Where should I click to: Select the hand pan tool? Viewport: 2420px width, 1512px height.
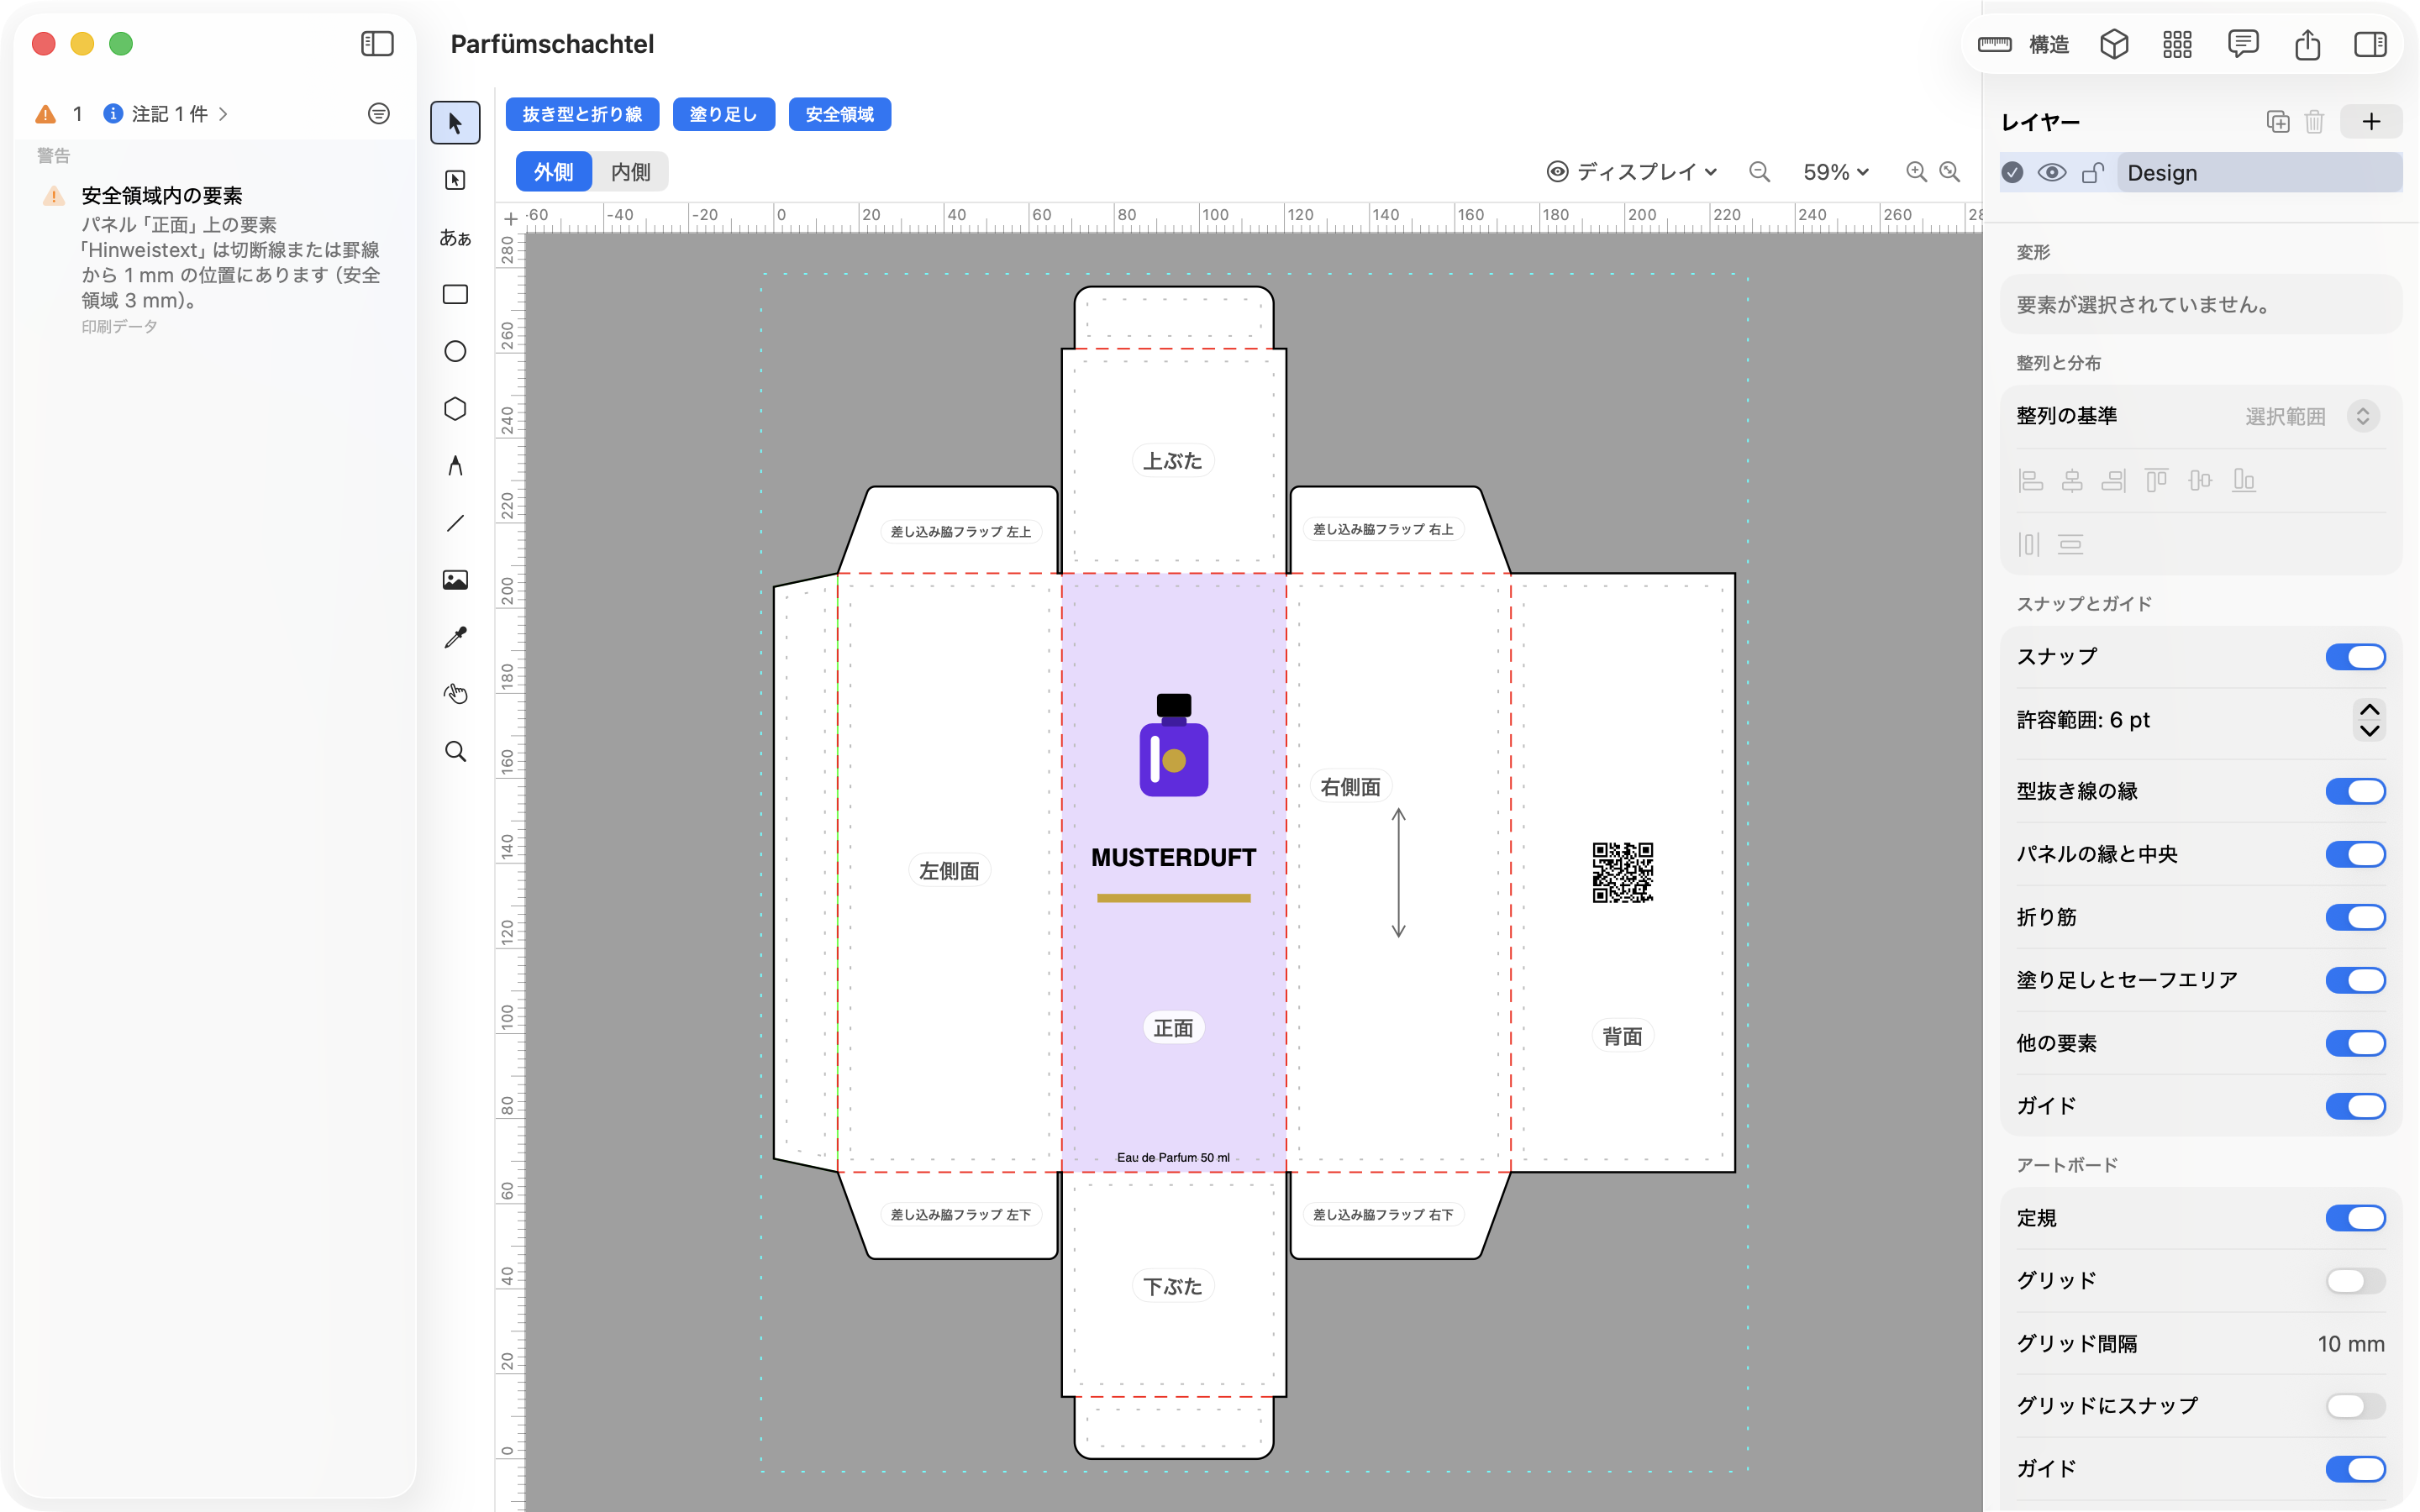(455, 694)
